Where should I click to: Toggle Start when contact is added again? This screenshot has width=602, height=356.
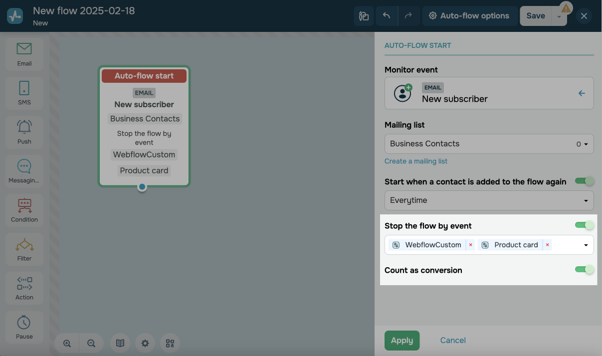point(584,181)
